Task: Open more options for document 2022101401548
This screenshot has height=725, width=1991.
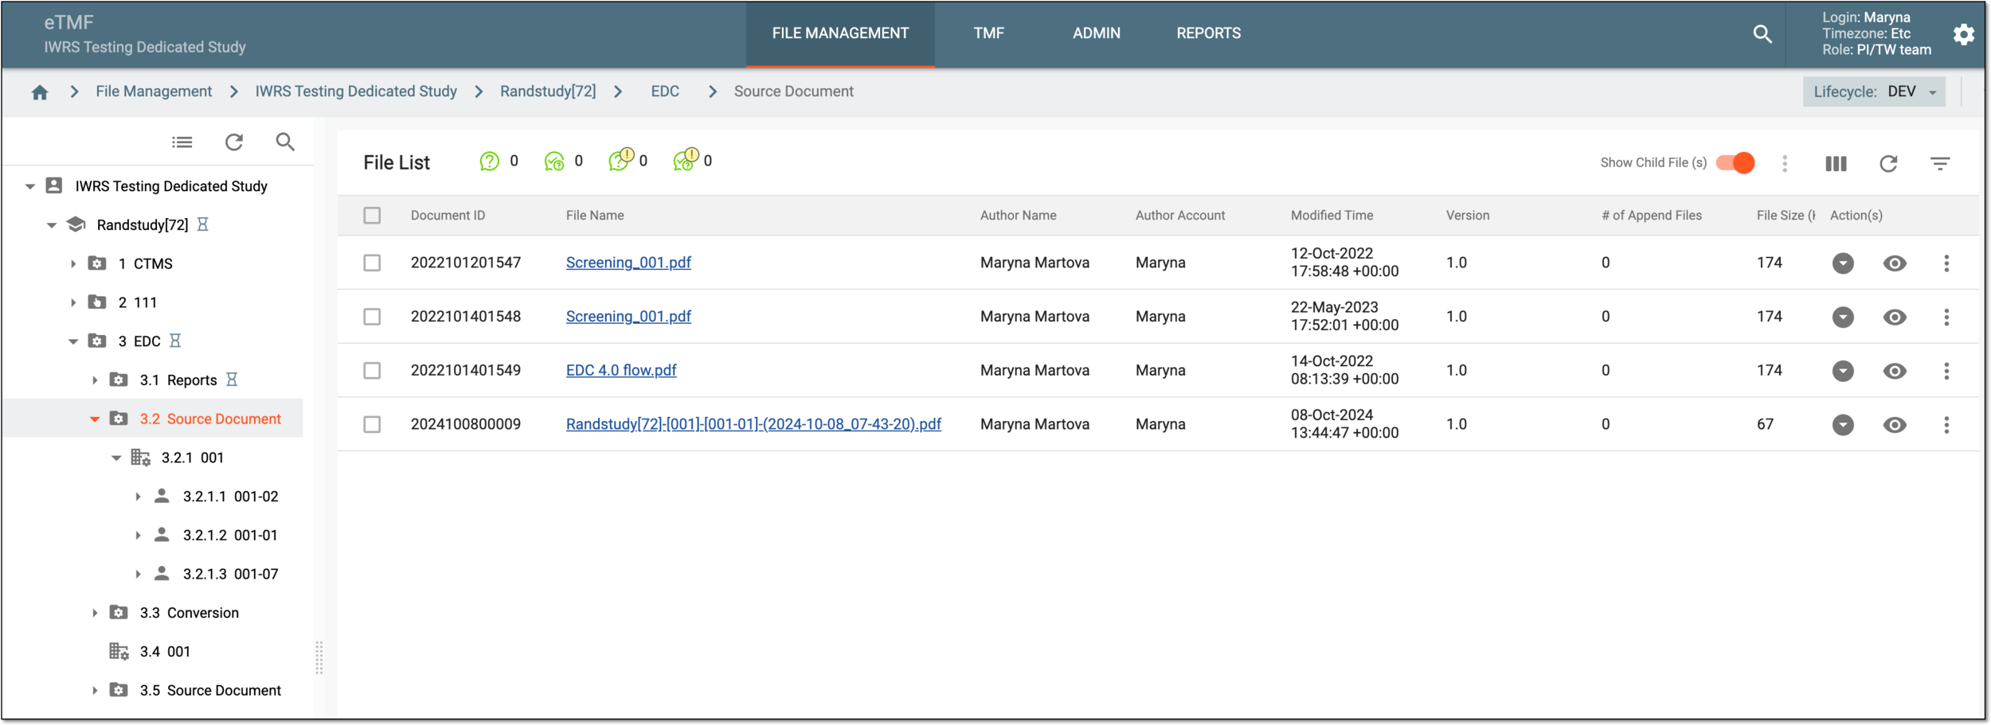Action: point(1946,318)
